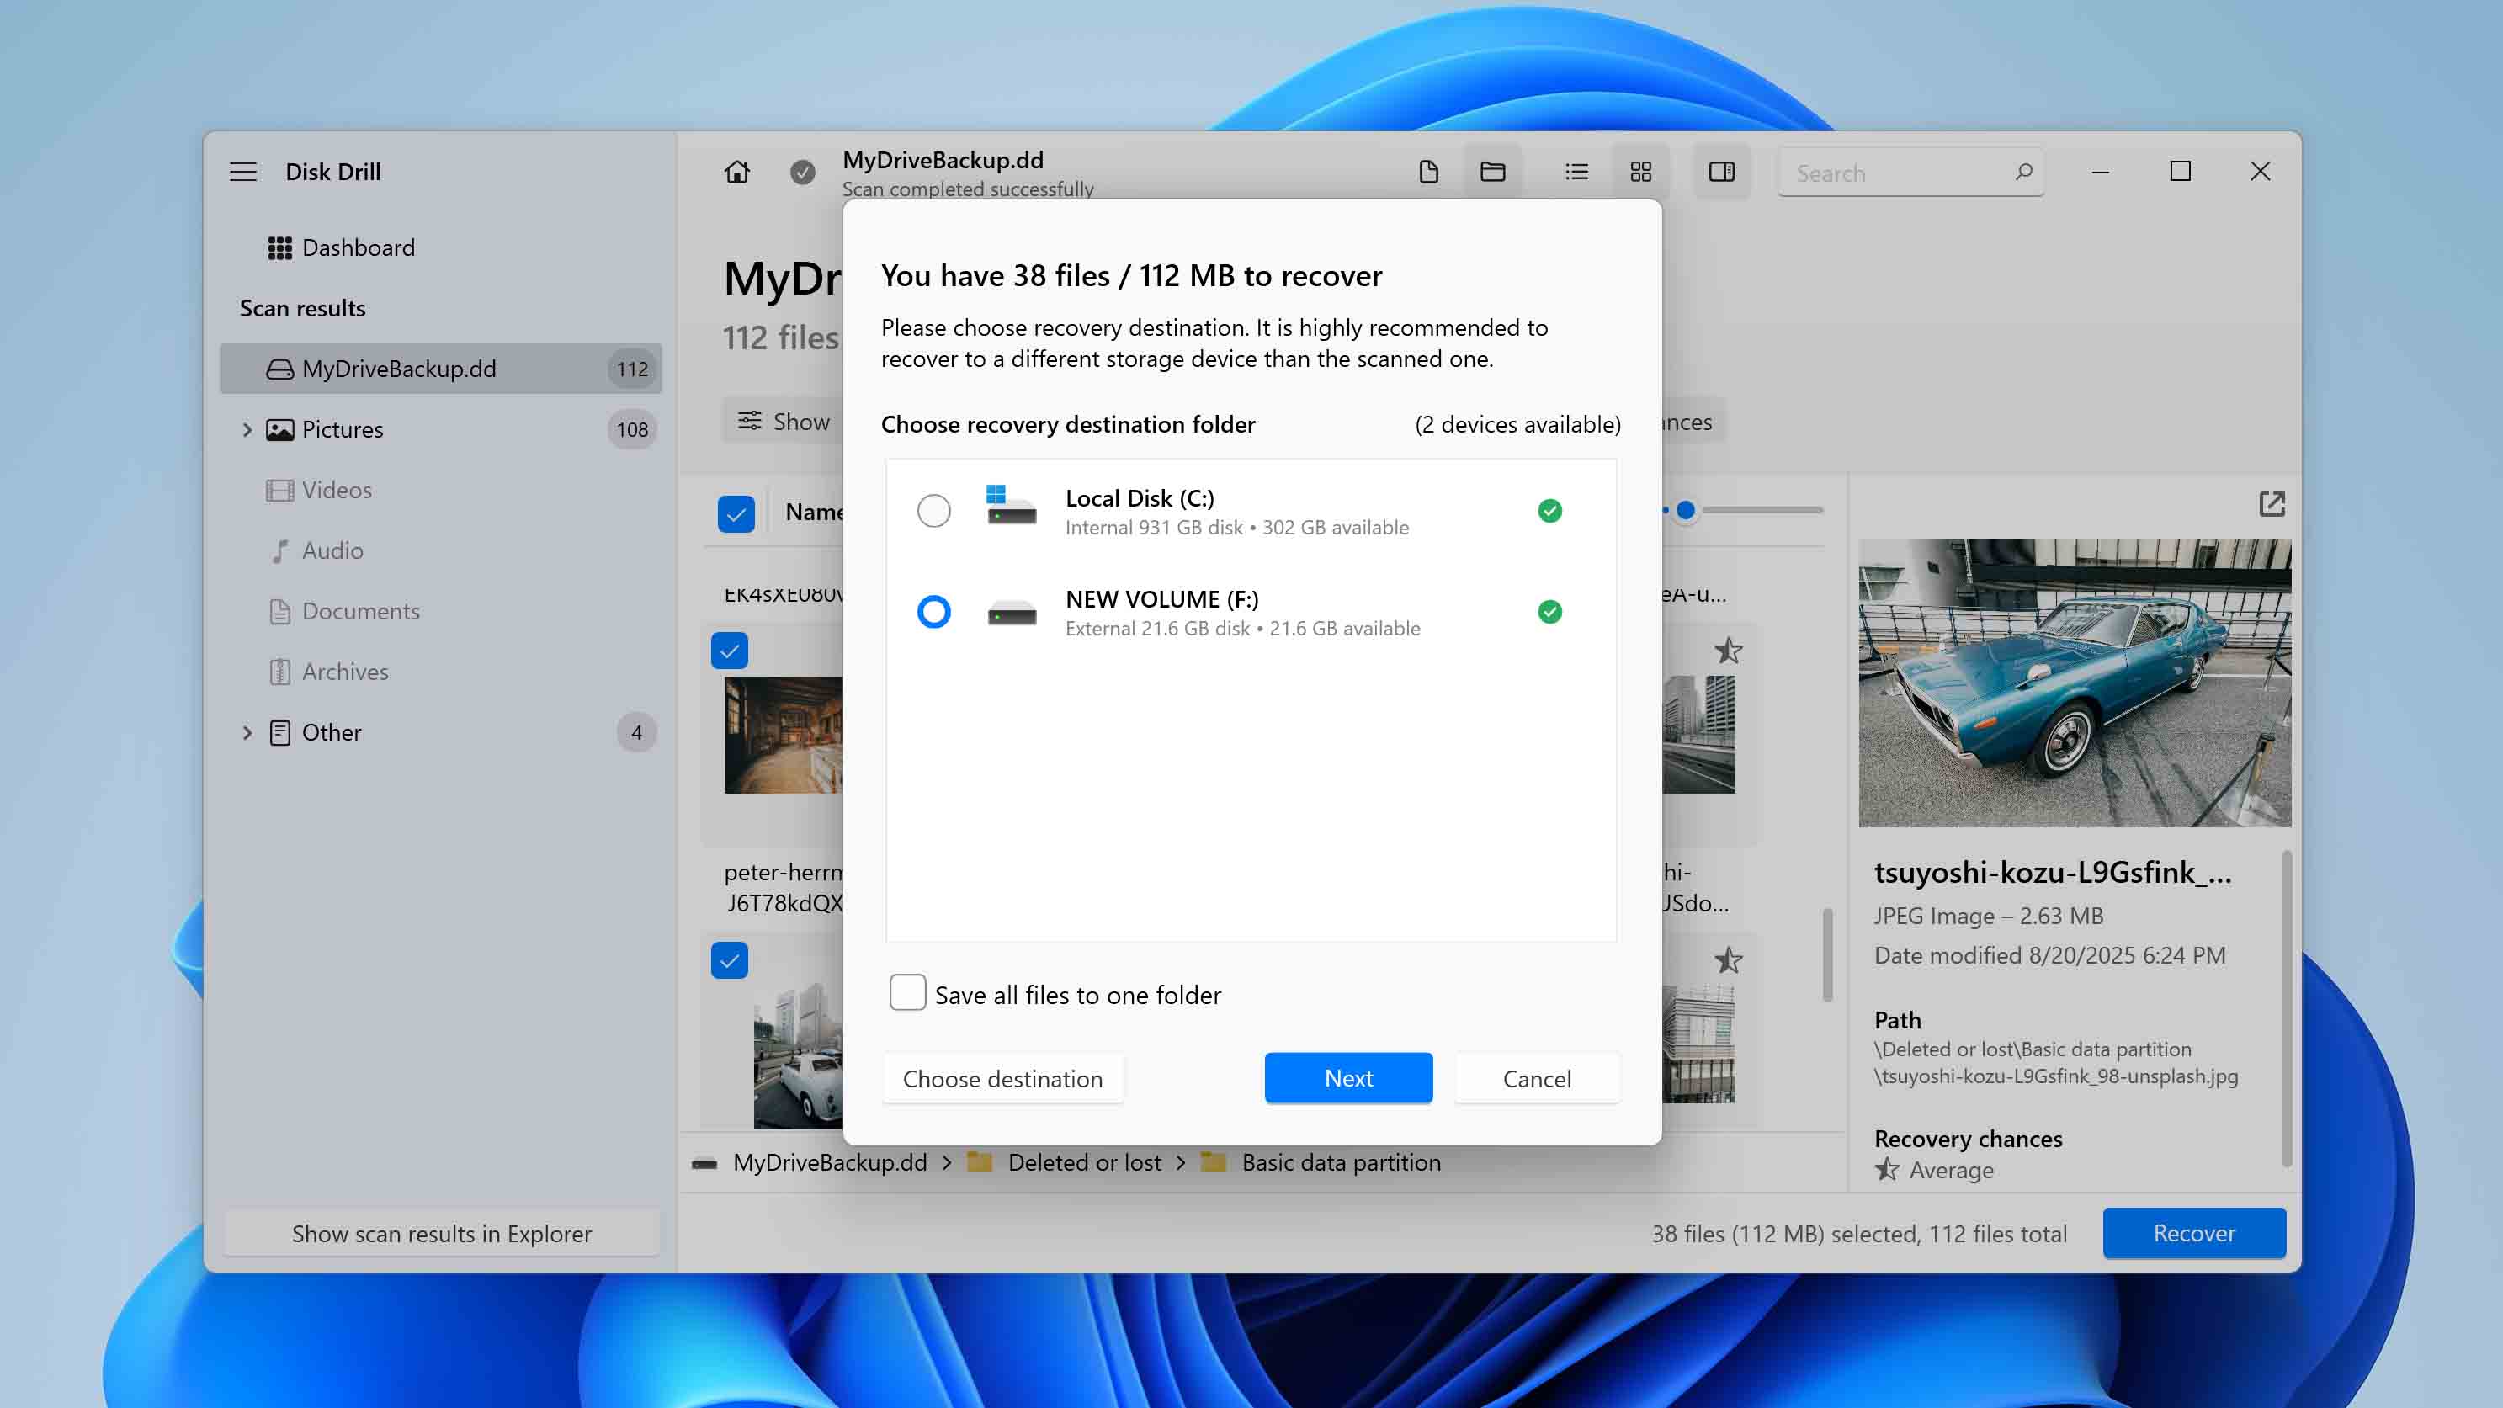Select NEW VOLUME (F:) as destination
Image resolution: width=2503 pixels, height=1408 pixels.
pyautogui.click(x=933, y=612)
